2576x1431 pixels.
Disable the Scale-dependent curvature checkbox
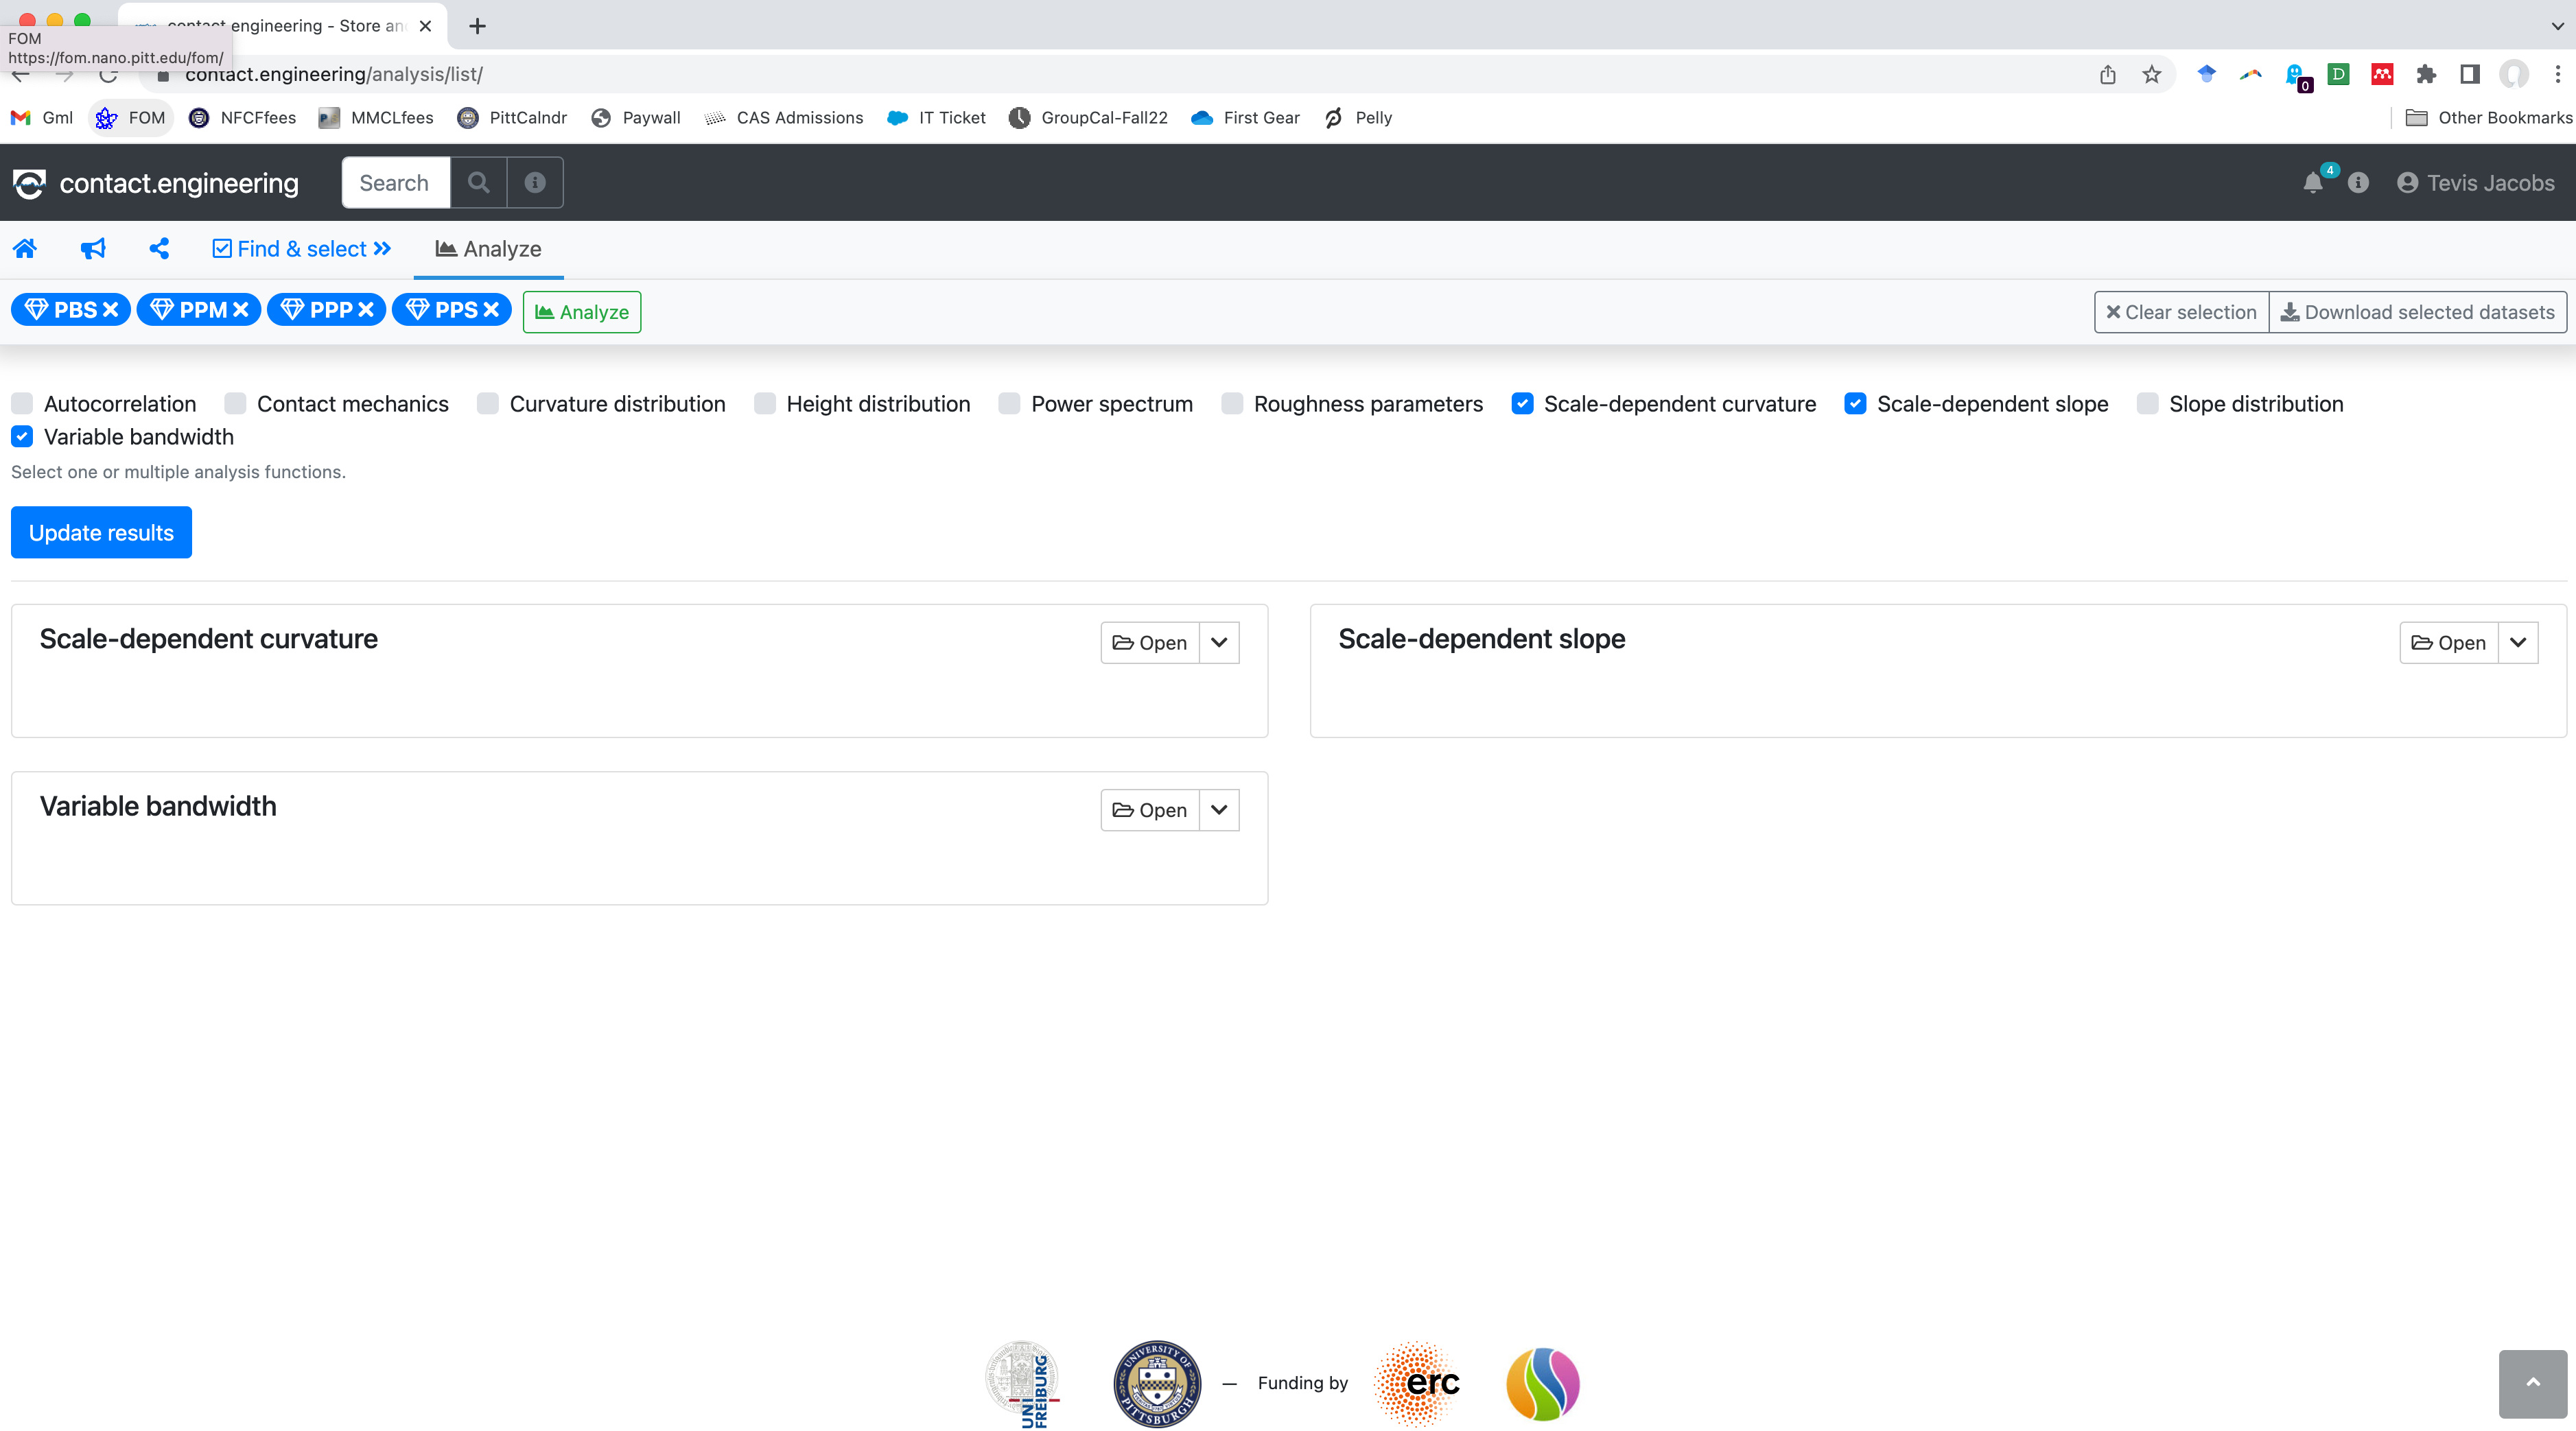(1522, 403)
